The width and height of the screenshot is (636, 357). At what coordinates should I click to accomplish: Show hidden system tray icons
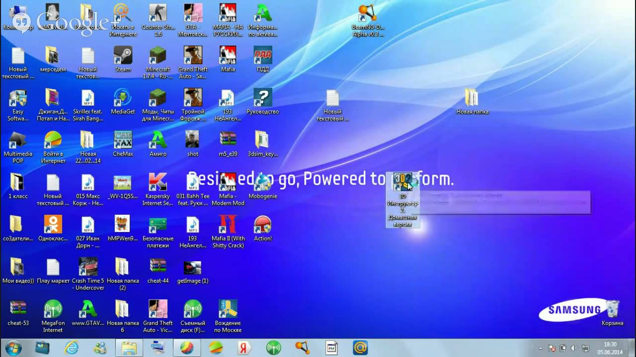541,348
